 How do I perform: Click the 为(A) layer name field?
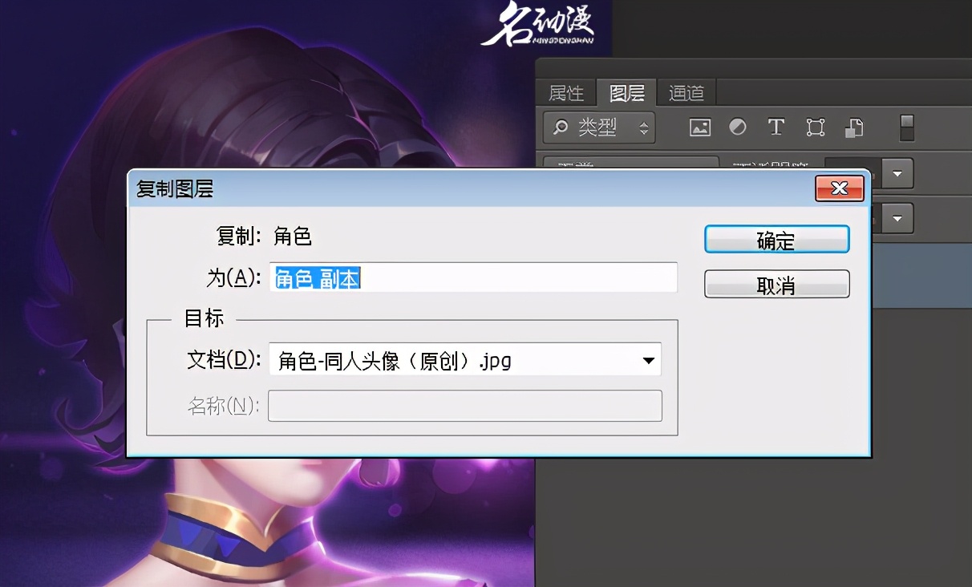(473, 277)
